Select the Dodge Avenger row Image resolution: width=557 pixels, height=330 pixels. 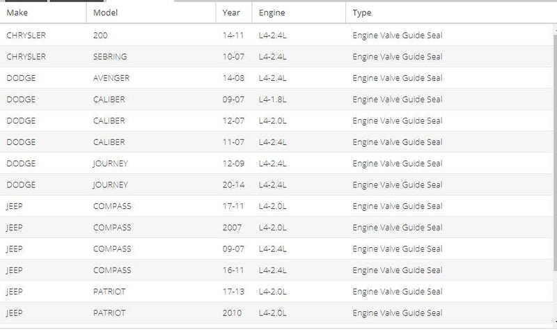tap(276, 78)
